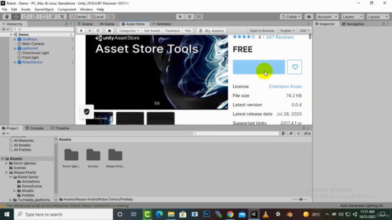Open the Collab dropdown

click(x=291, y=16)
